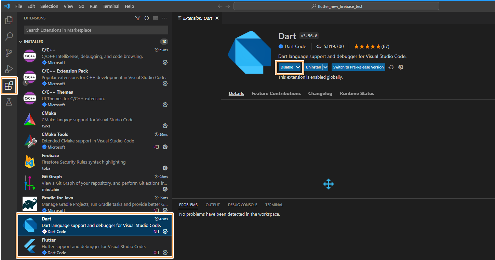Click sync-ignored icon on Flutter row
The width and height of the screenshot is (495, 260).
156,253
